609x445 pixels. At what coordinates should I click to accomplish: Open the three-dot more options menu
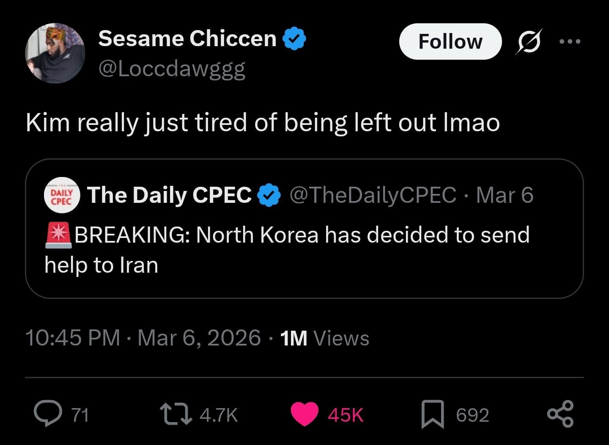pos(570,41)
